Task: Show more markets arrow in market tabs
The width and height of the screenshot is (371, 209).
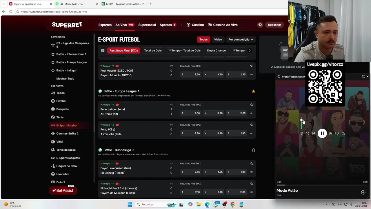Action: [x=250, y=51]
